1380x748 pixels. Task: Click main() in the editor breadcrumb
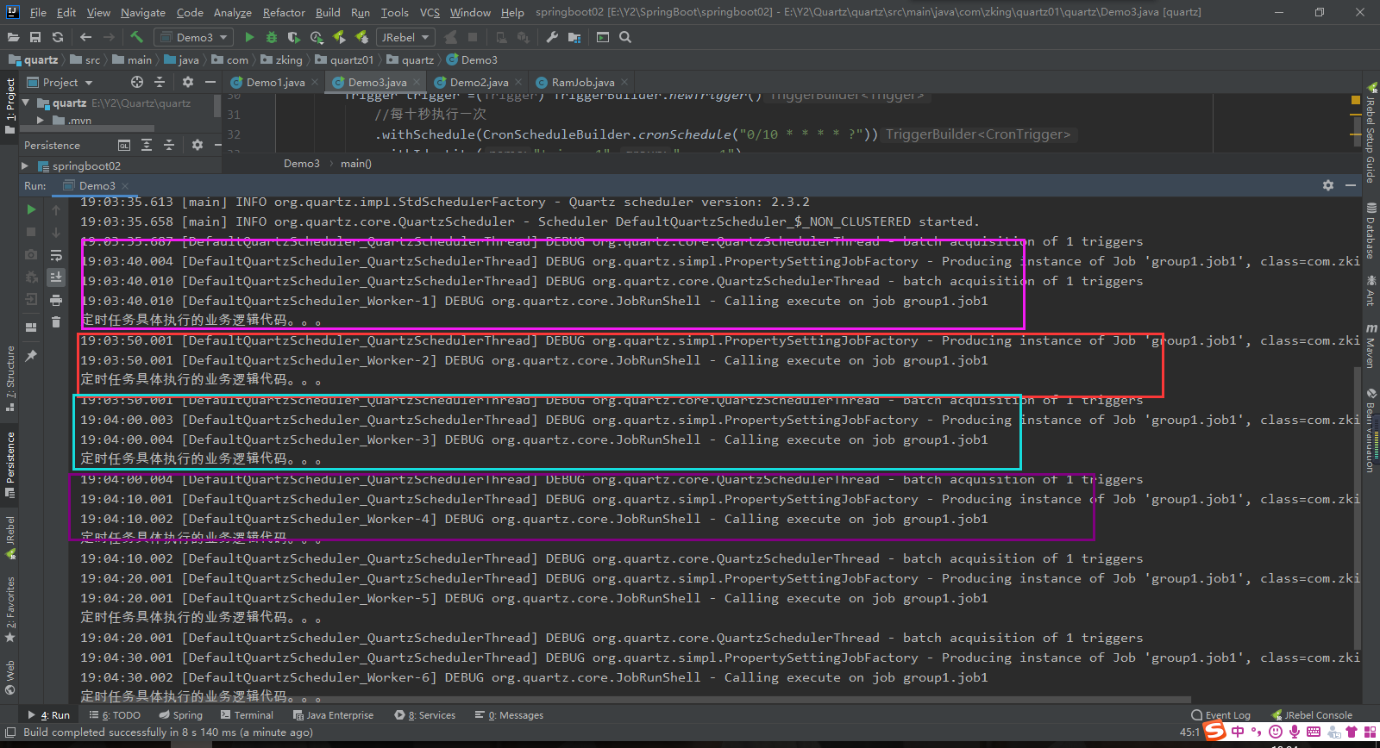(x=356, y=164)
